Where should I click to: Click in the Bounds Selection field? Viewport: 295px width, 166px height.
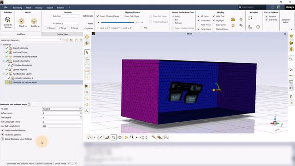tap(71, 16)
